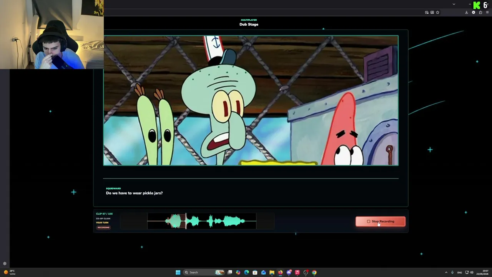Open the Mail app from the taskbar
This screenshot has width=492, height=277.
[x=263, y=272]
